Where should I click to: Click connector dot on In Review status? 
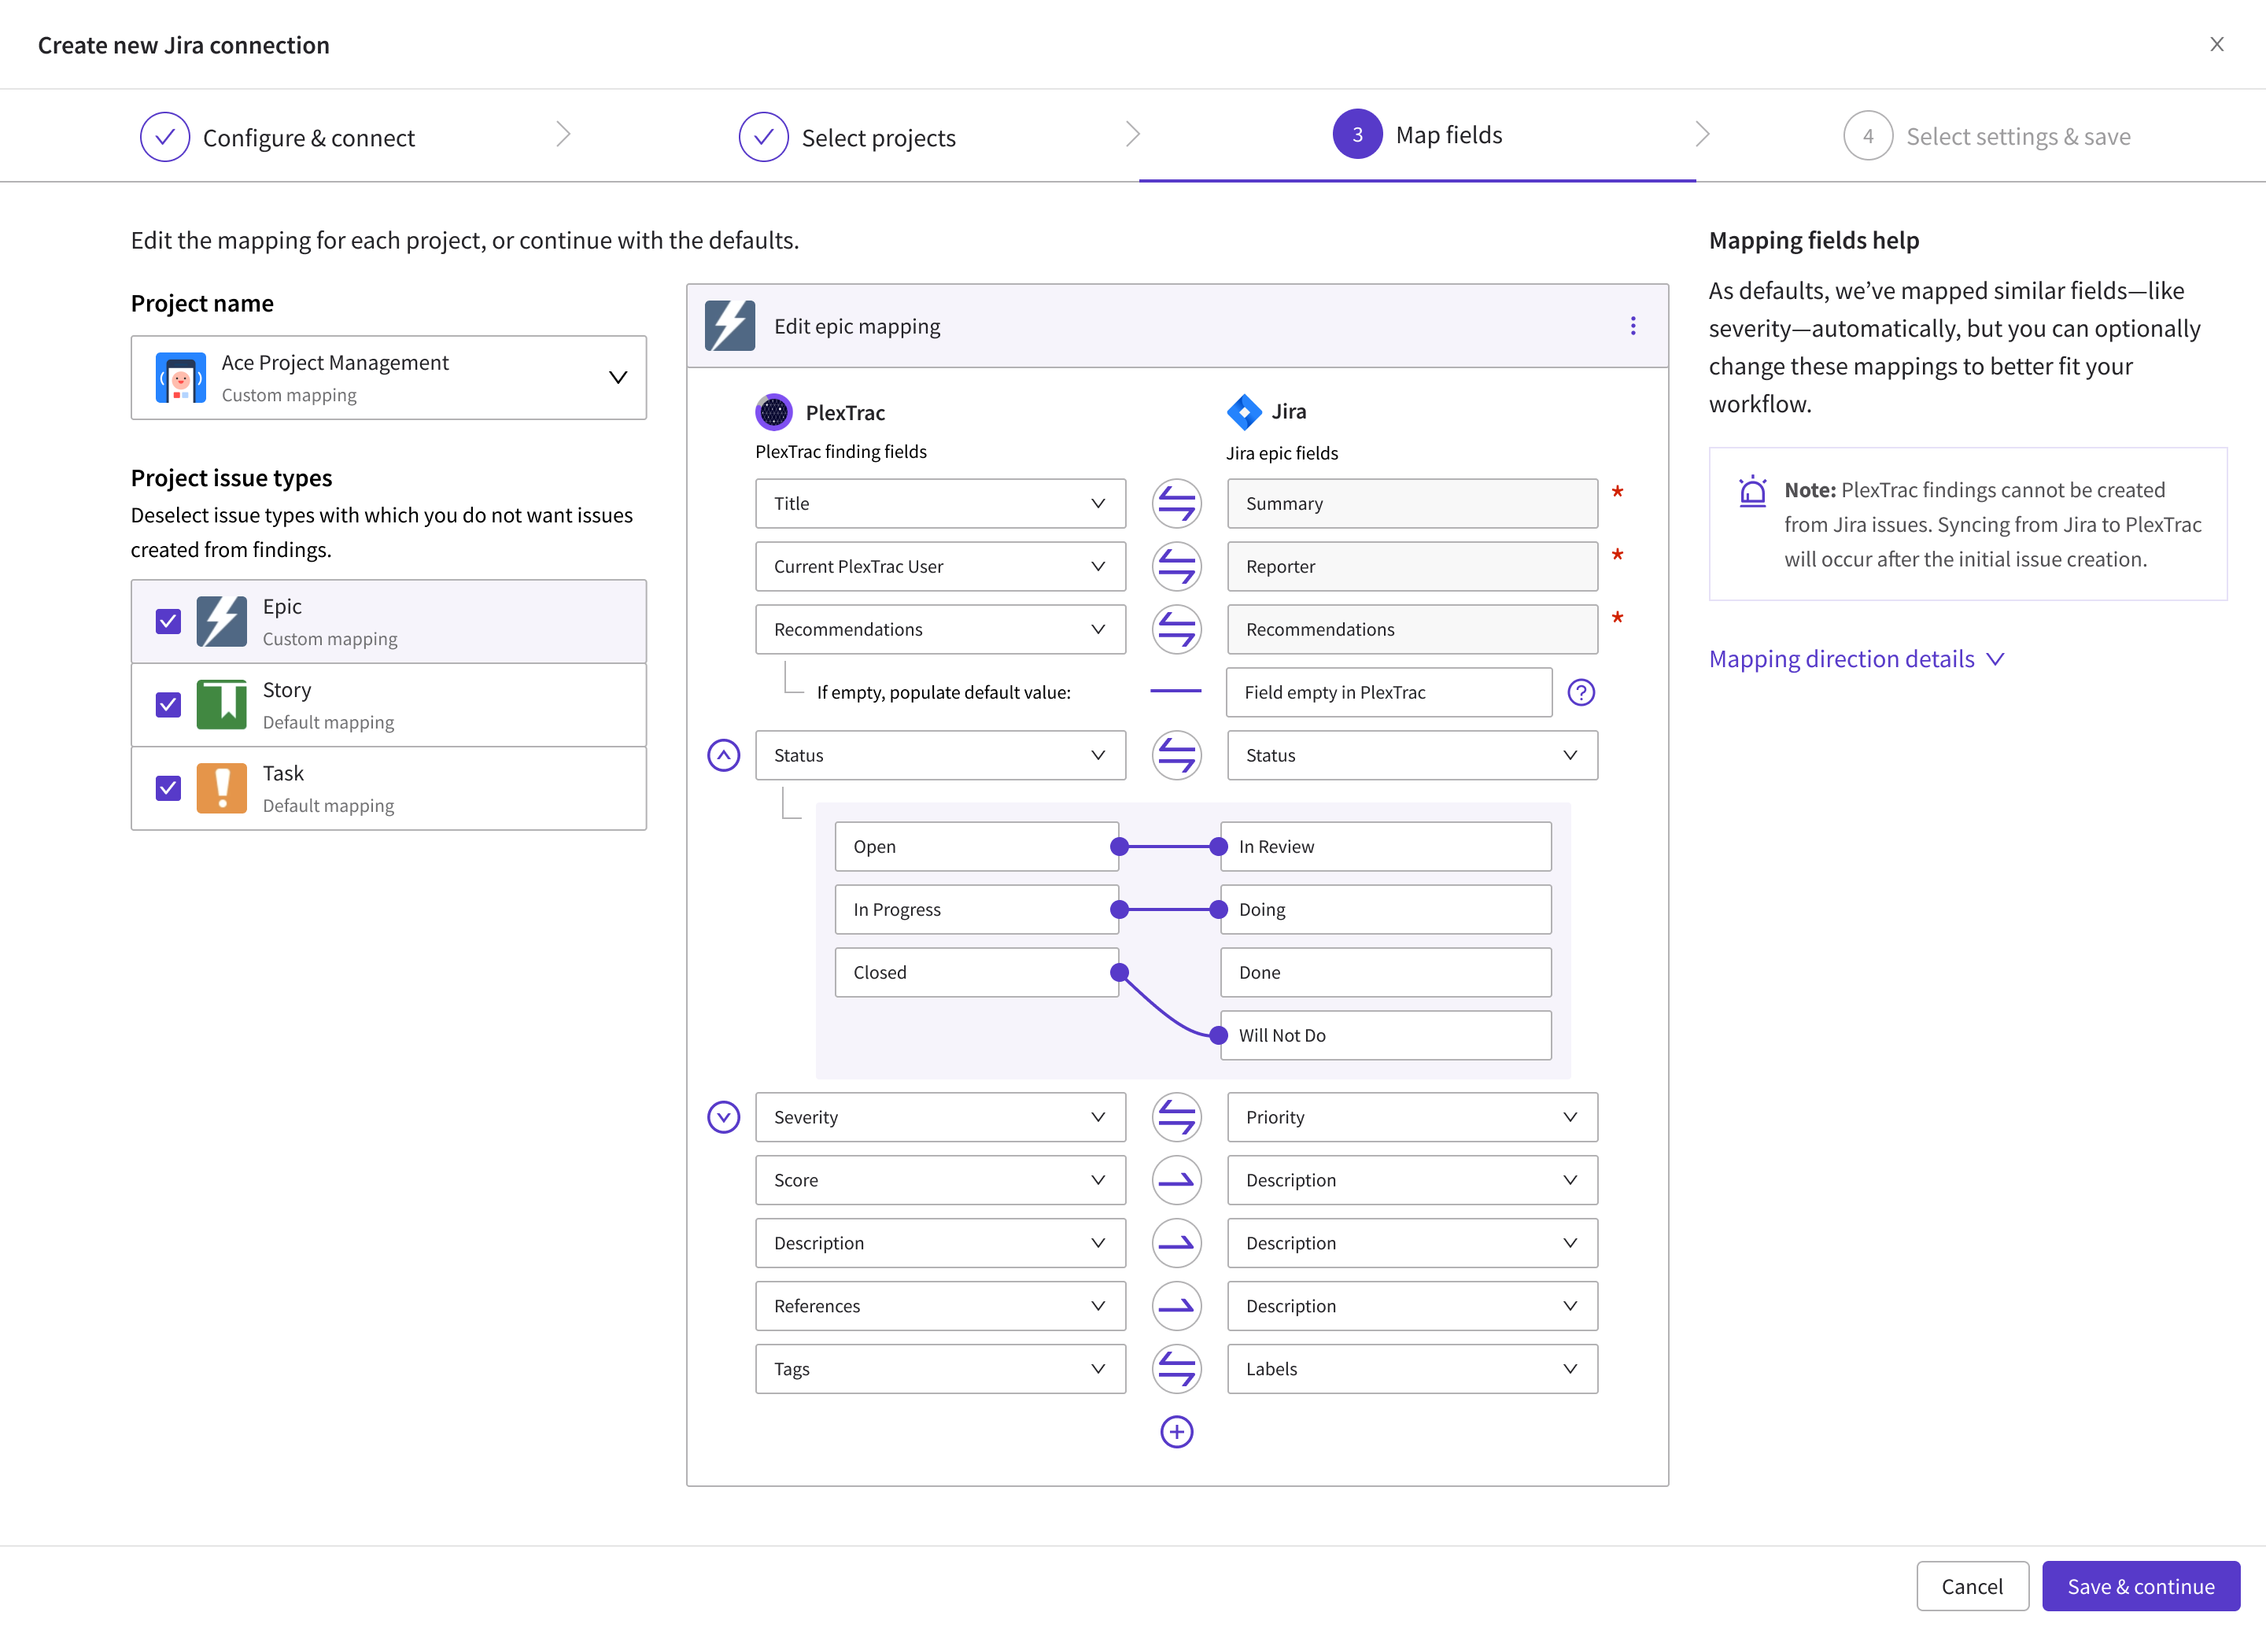coord(1218,846)
